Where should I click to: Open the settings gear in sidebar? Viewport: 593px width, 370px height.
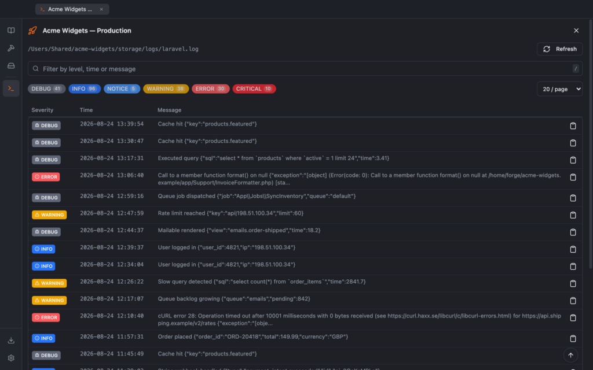pyautogui.click(x=11, y=357)
